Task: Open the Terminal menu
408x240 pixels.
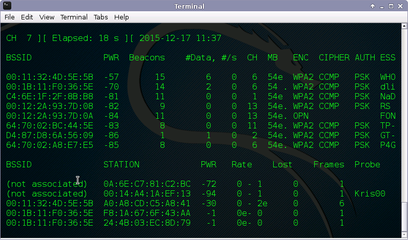Action: click(x=74, y=17)
